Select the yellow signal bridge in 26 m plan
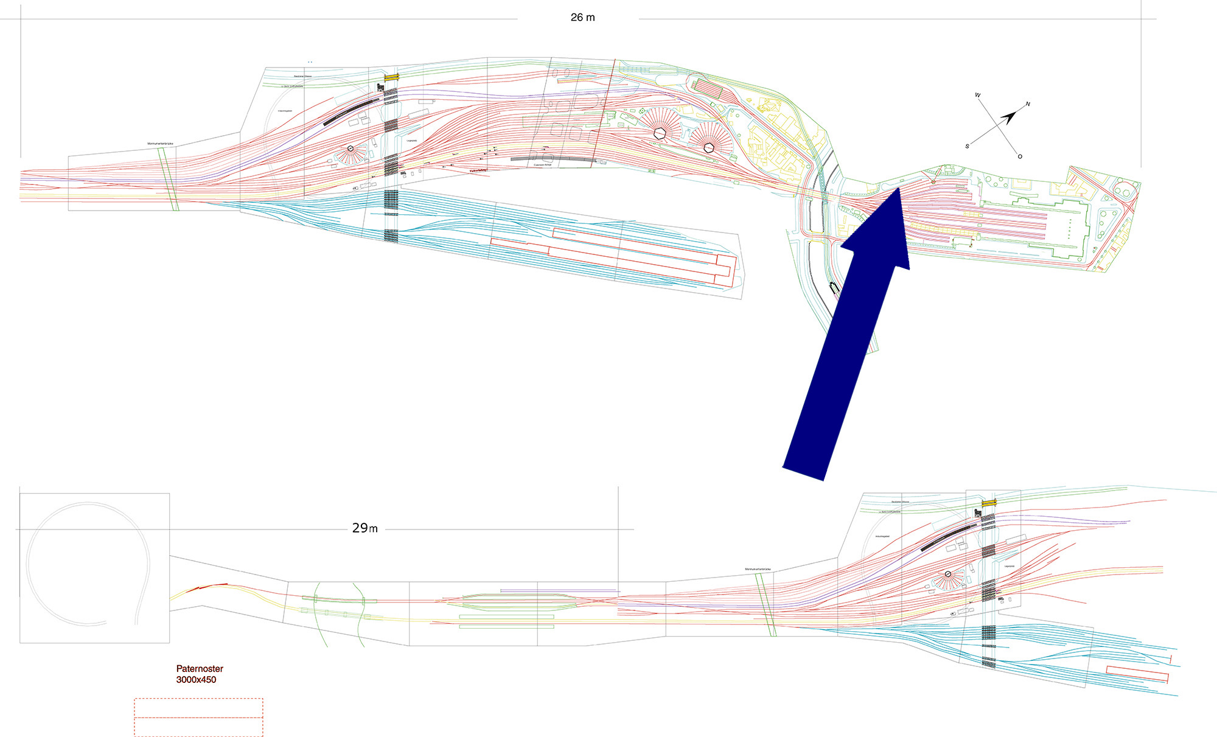Screen dimensions: 1217x737 pyautogui.click(x=391, y=77)
